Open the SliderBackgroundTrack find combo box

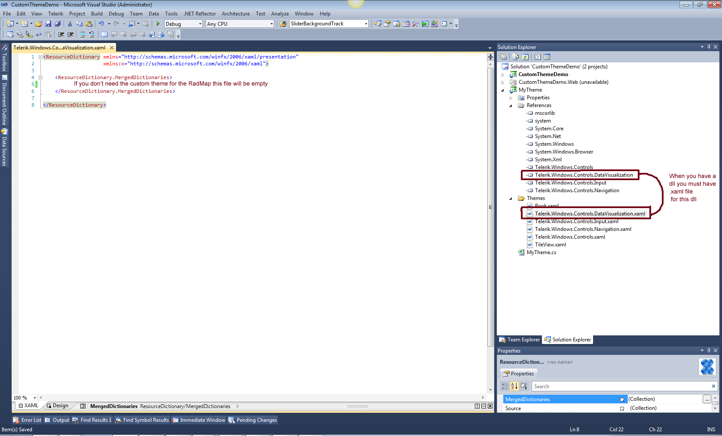[x=329, y=24]
